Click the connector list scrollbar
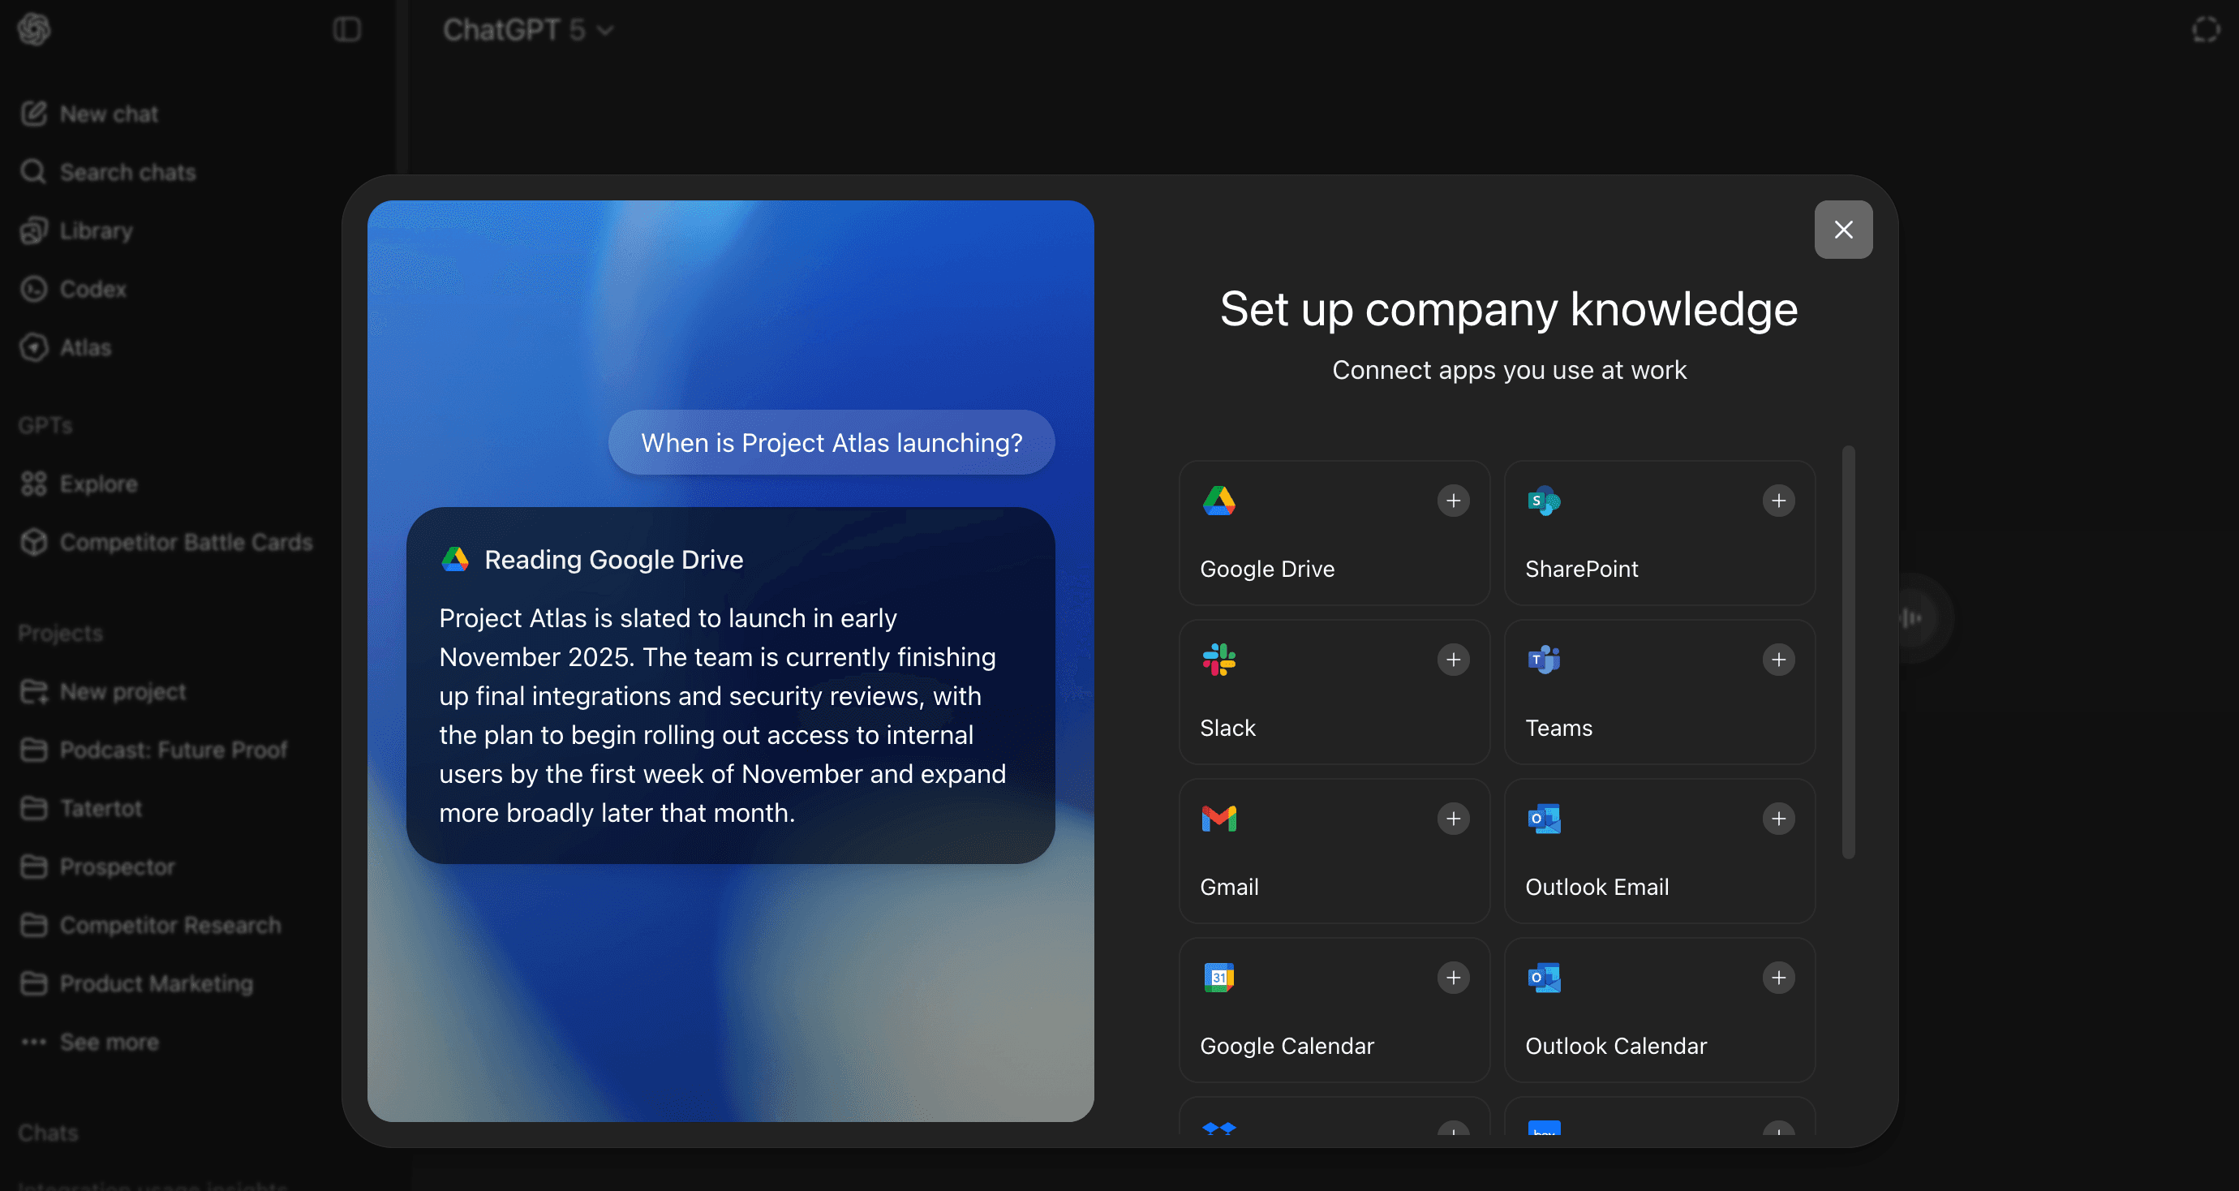This screenshot has height=1191, width=2239. [x=1848, y=652]
